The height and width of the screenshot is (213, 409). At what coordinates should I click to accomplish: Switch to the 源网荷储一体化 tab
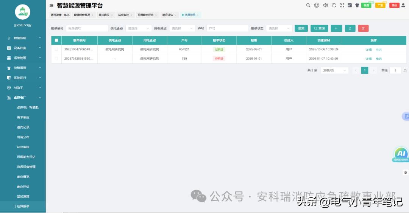click(x=60, y=15)
